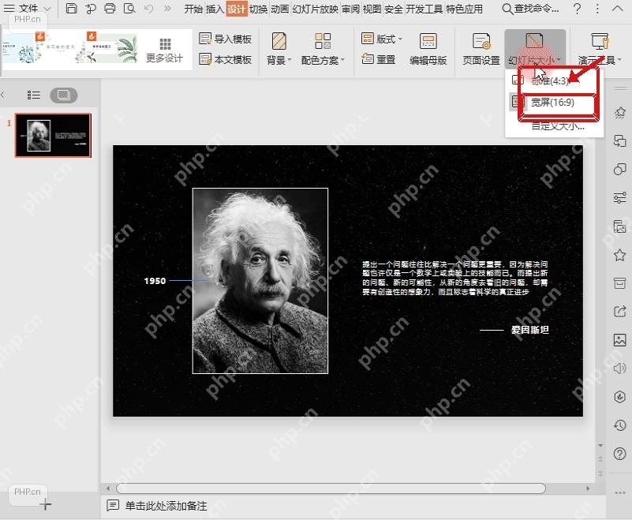Switch to the 开始 tab
The image size is (632, 520).
(193, 9)
